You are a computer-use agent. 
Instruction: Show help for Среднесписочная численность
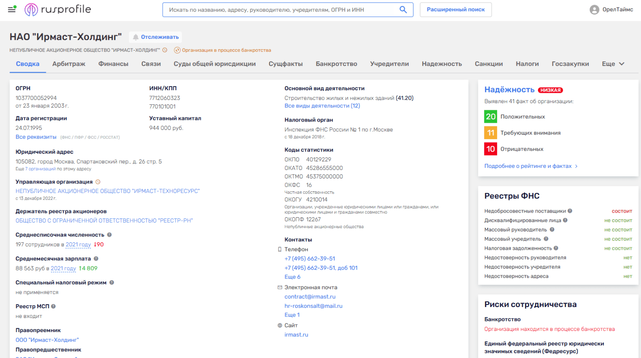(109, 235)
